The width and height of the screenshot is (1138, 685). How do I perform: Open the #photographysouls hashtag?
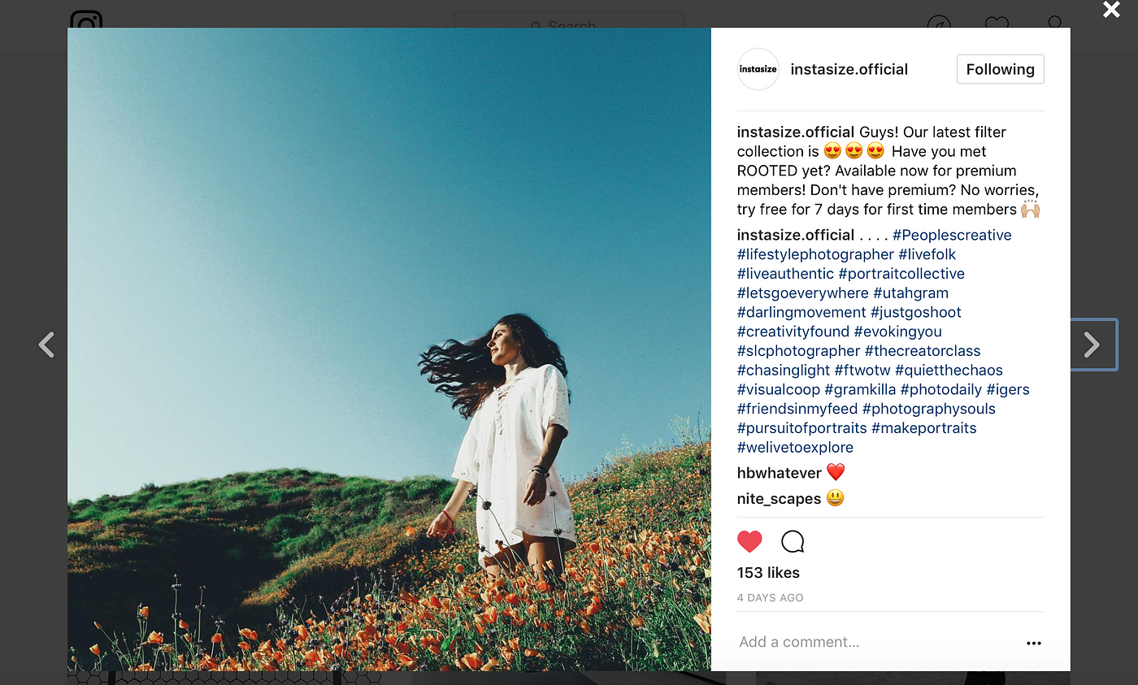click(x=929, y=409)
